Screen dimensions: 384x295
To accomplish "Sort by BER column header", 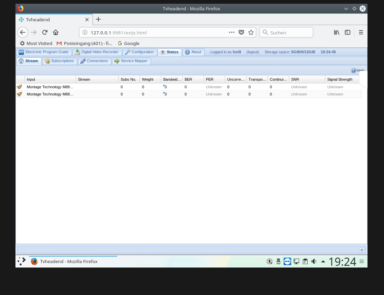I will 193,79.
